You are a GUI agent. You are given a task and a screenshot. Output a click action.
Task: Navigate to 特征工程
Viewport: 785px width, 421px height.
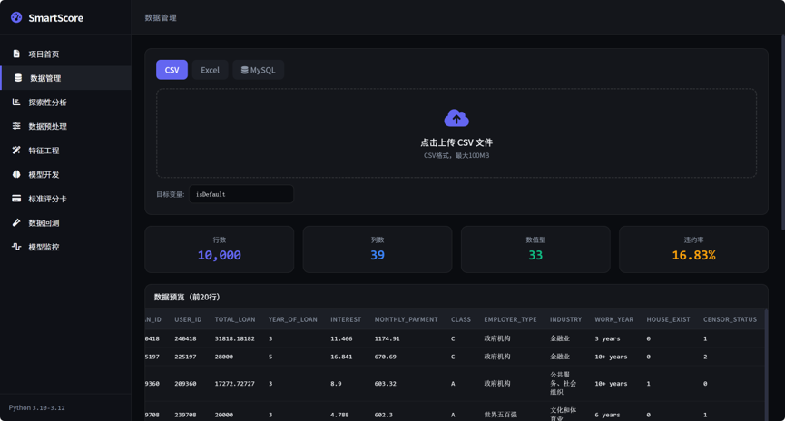click(x=65, y=151)
